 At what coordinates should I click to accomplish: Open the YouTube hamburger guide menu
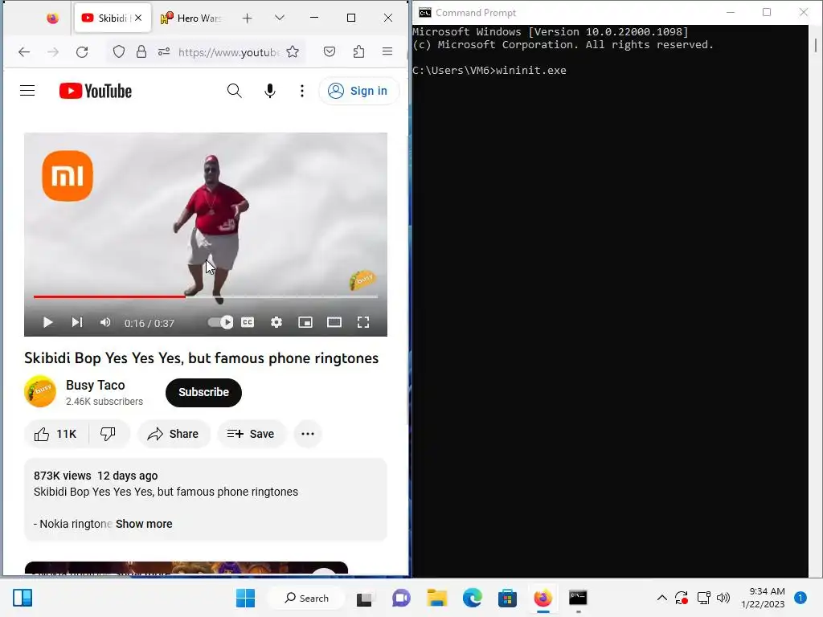click(x=27, y=91)
